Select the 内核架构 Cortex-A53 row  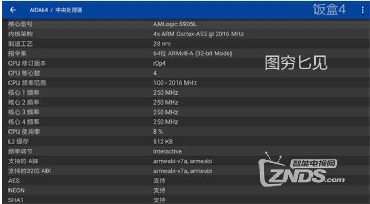tap(186, 34)
